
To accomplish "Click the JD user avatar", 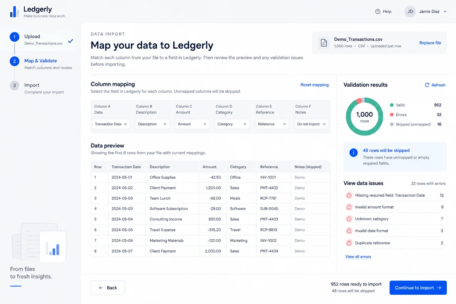I will 410,12.
